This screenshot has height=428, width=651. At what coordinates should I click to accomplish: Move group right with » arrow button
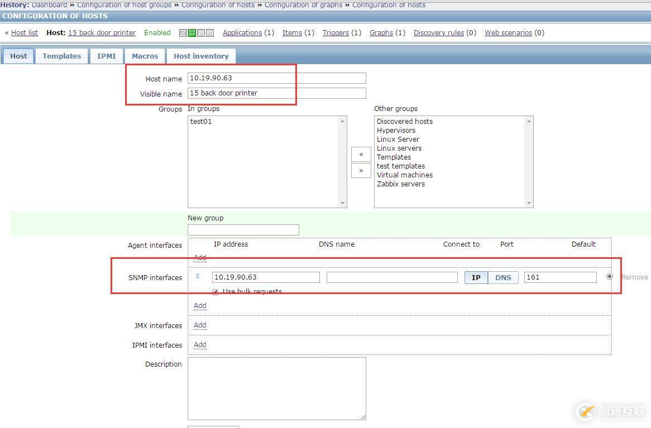coord(361,170)
